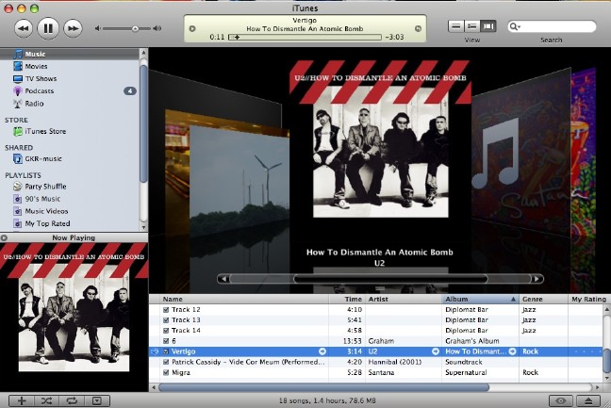Click the store arrow next to Vertigo name
The image size is (611, 408).
point(322,351)
